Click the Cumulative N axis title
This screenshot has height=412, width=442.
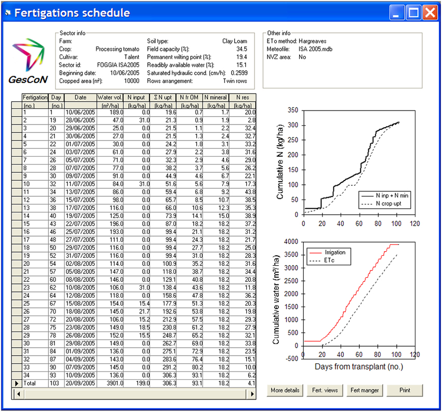coord(279,161)
